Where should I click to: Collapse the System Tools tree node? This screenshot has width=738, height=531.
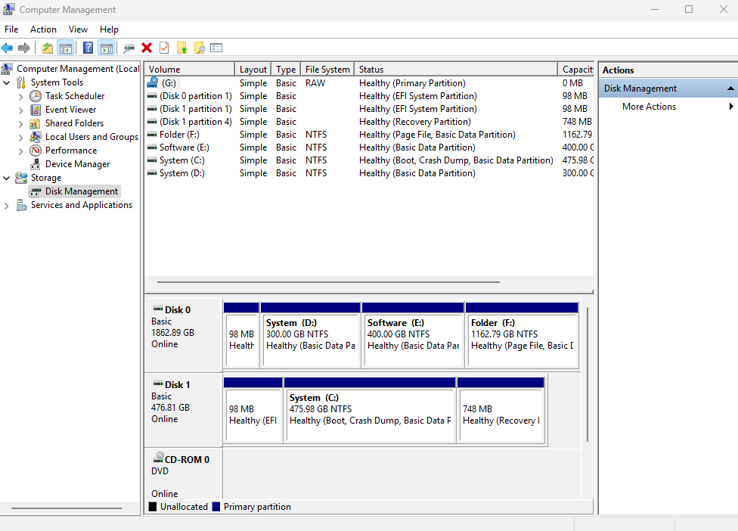[8, 82]
